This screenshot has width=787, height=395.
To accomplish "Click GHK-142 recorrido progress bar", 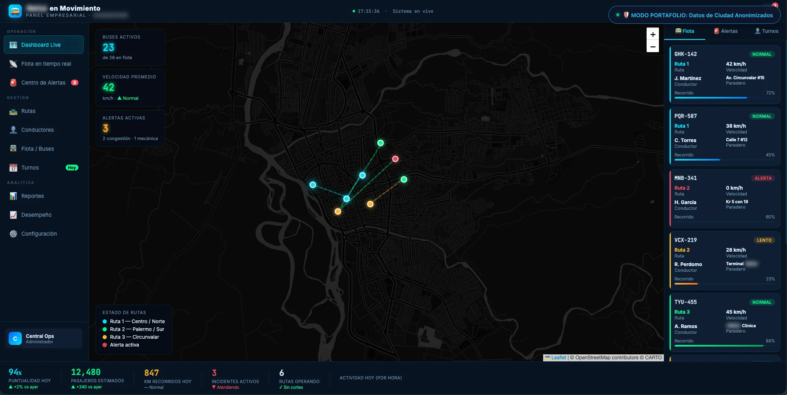I will [x=725, y=98].
